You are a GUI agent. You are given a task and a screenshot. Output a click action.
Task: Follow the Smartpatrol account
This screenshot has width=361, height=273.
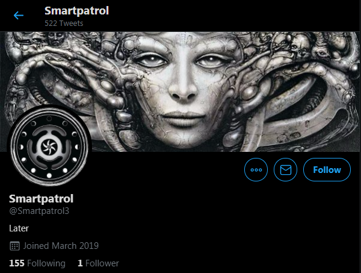(x=327, y=170)
